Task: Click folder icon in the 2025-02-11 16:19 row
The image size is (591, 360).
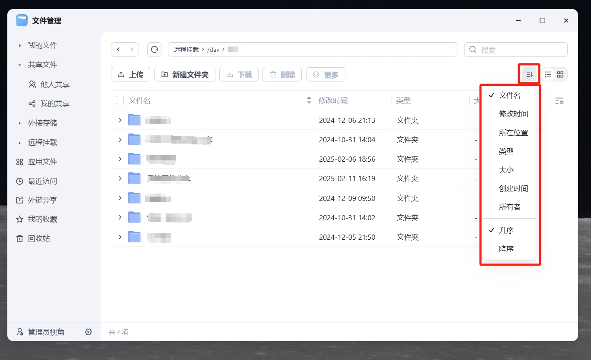Action: [x=135, y=178]
